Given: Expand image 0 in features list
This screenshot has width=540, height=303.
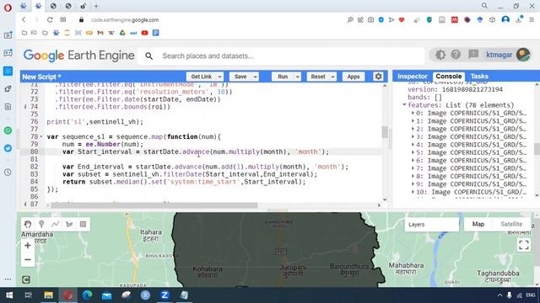Looking at the screenshot, I should tap(413, 113).
